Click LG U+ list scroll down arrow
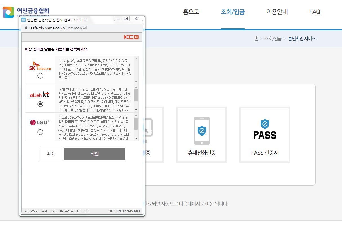The height and width of the screenshot is (225, 342). pyautogui.click(x=136, y=138)
